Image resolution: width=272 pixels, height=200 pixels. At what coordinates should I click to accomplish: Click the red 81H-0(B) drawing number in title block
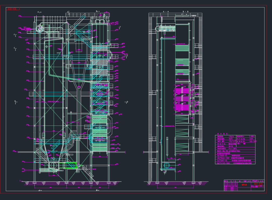coord(258,184)
